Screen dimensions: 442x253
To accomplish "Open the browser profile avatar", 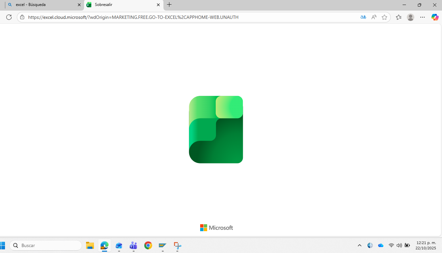I will click(x=411, y=17).
